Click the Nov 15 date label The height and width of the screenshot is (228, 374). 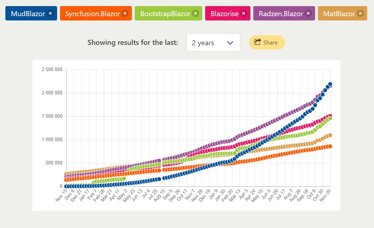61,195
